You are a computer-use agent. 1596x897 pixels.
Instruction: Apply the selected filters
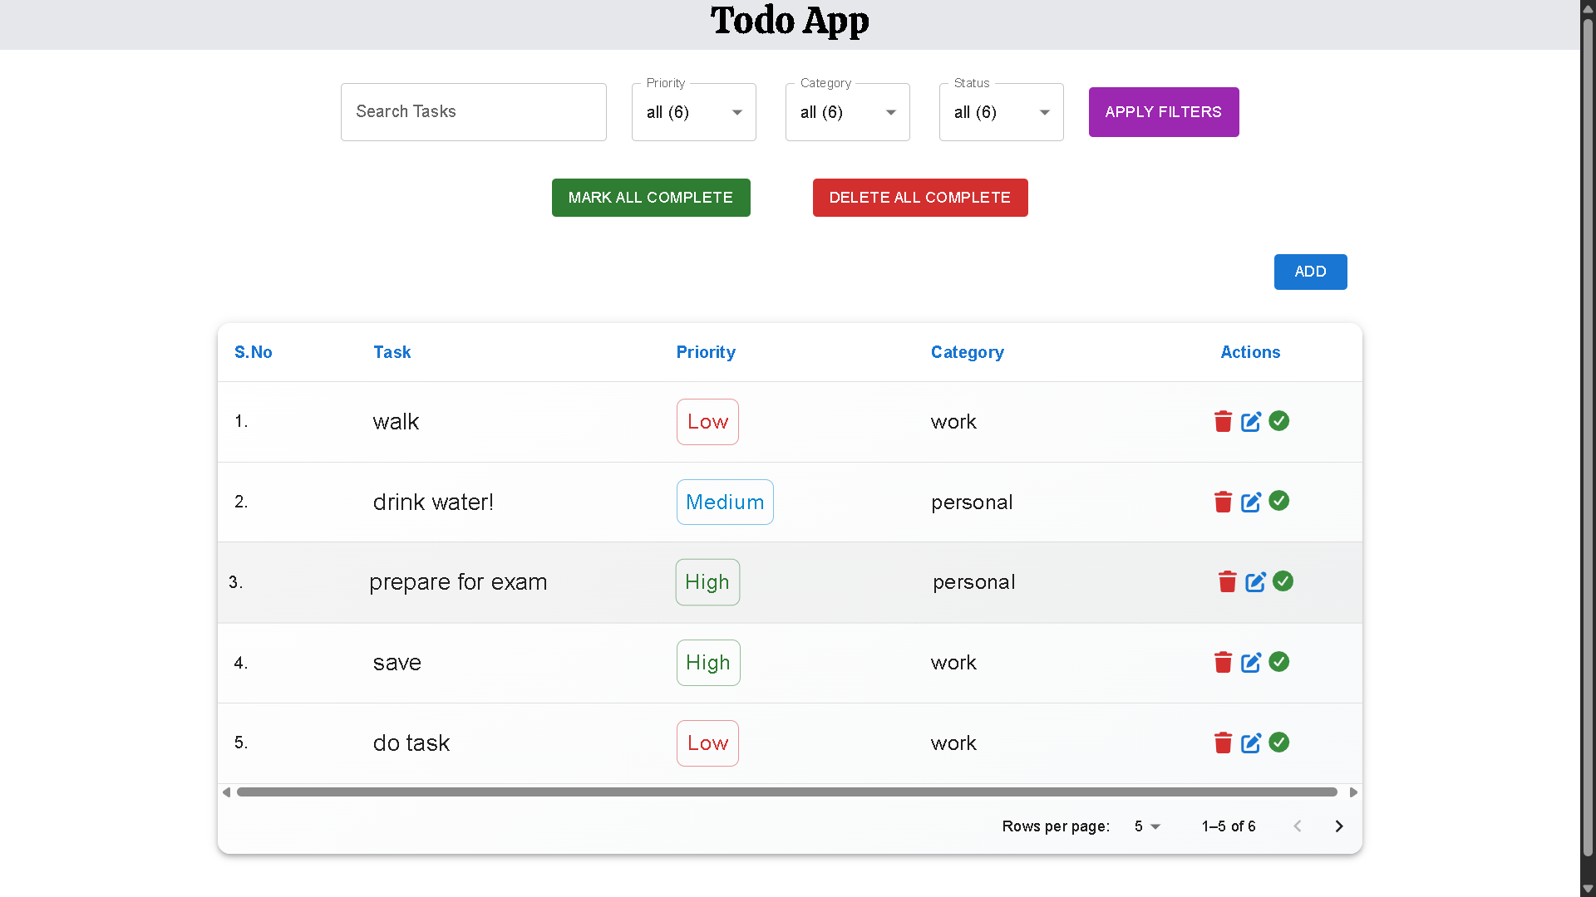tap(1163, 111)
